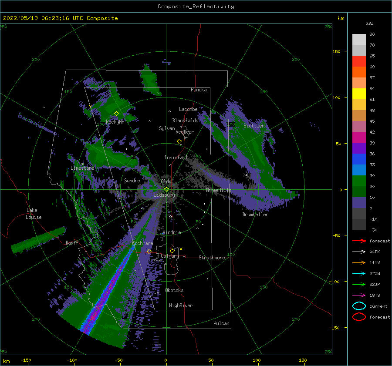
Task: Click the 80 value on the dBZ scale
Action: tap(372, 34)
